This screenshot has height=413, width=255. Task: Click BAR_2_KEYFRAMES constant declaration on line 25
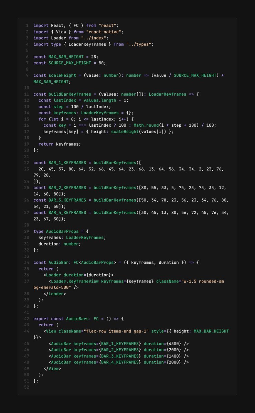[67, 188]
